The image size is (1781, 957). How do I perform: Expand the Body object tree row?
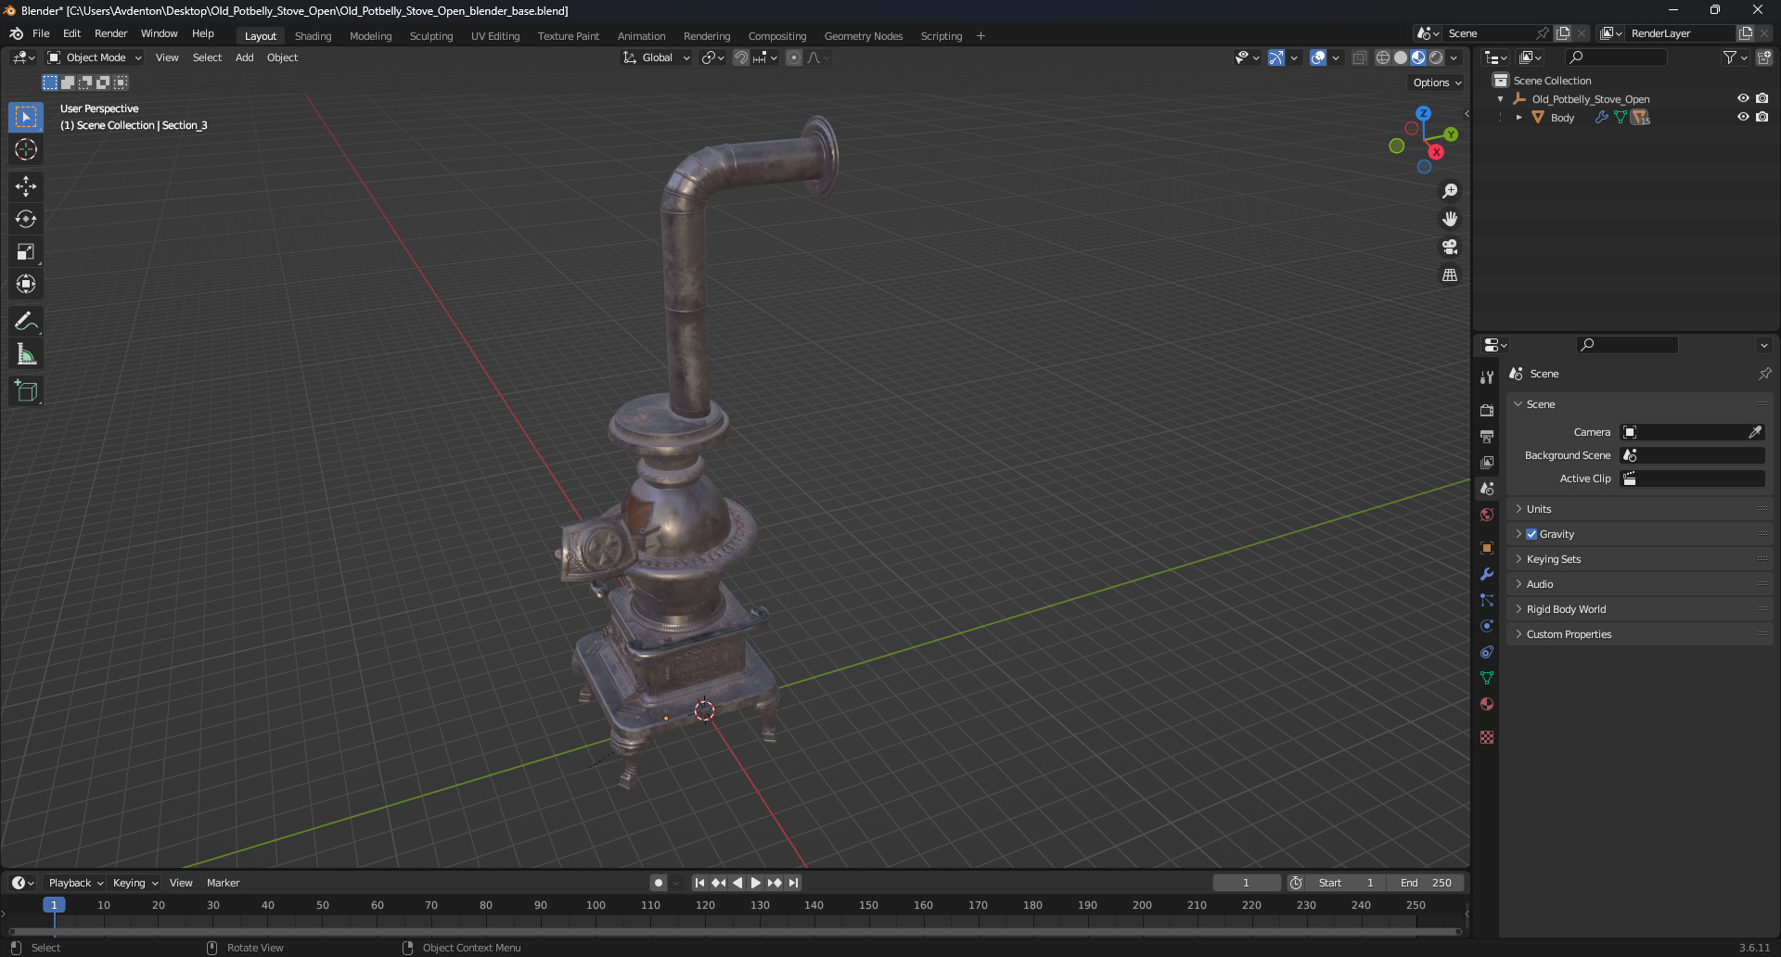point(1518,118)
